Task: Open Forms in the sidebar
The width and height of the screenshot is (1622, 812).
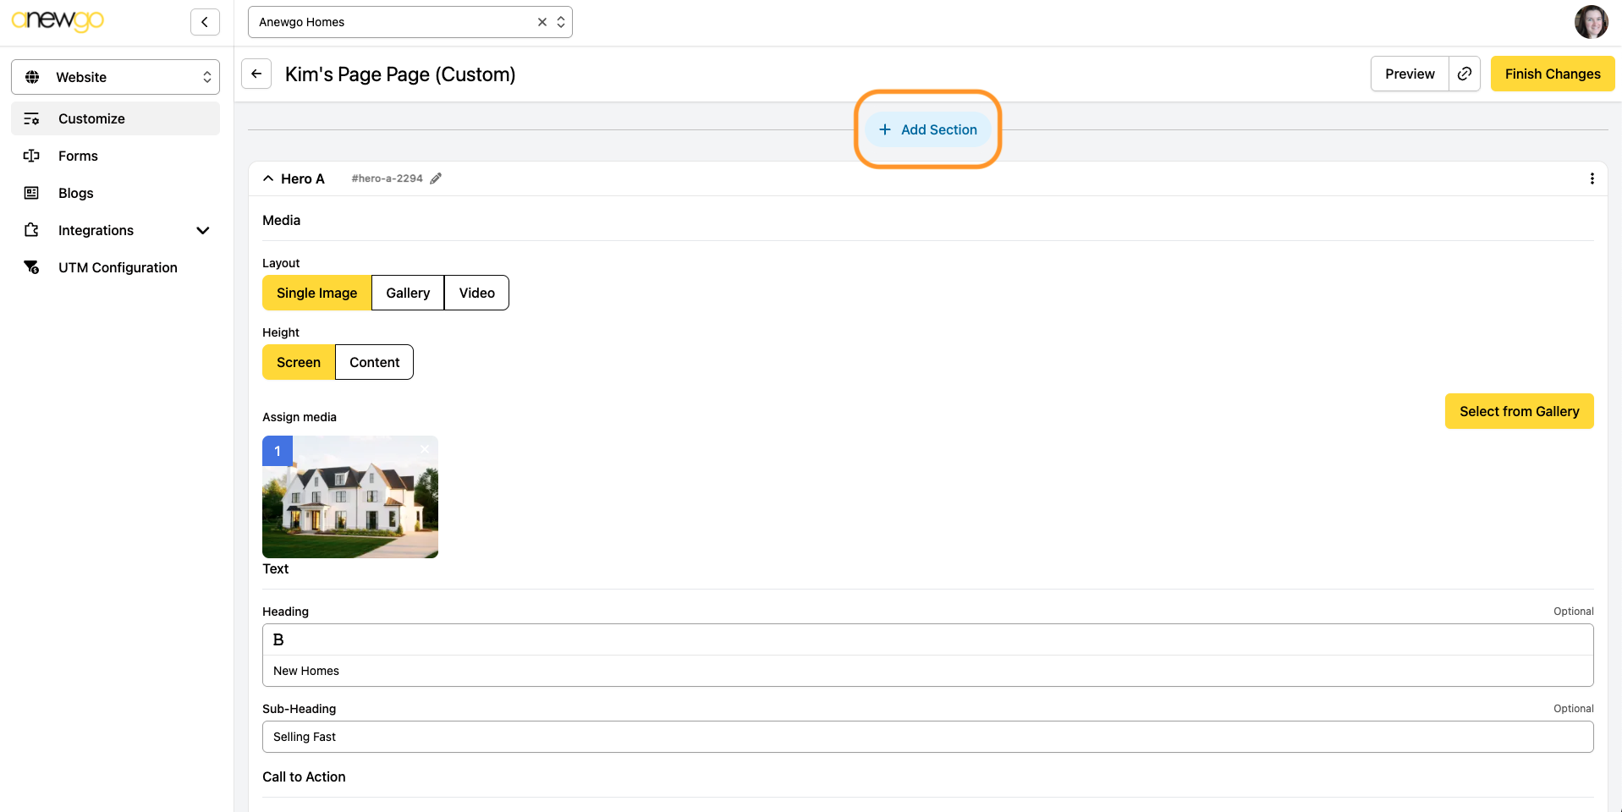Action: coord(115,156)
